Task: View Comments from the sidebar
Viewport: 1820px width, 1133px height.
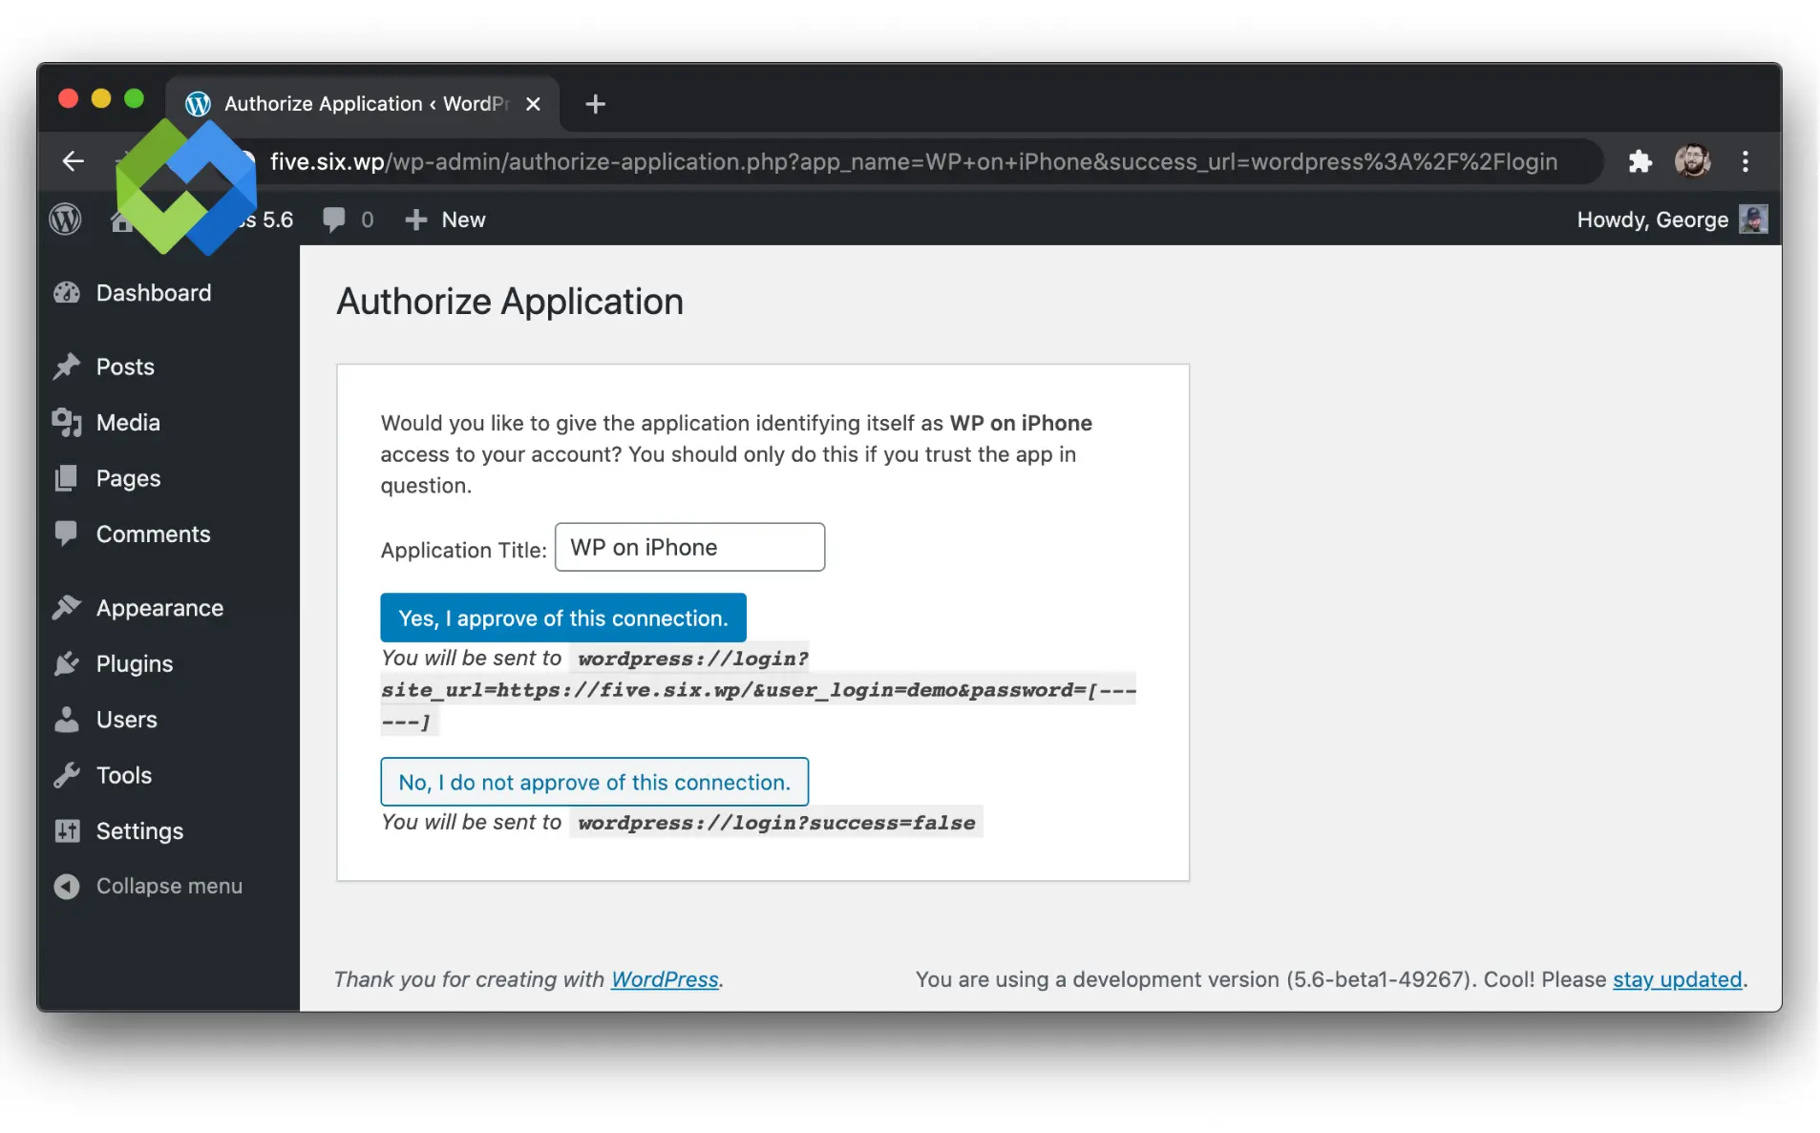Action: (x=153, y=534)
